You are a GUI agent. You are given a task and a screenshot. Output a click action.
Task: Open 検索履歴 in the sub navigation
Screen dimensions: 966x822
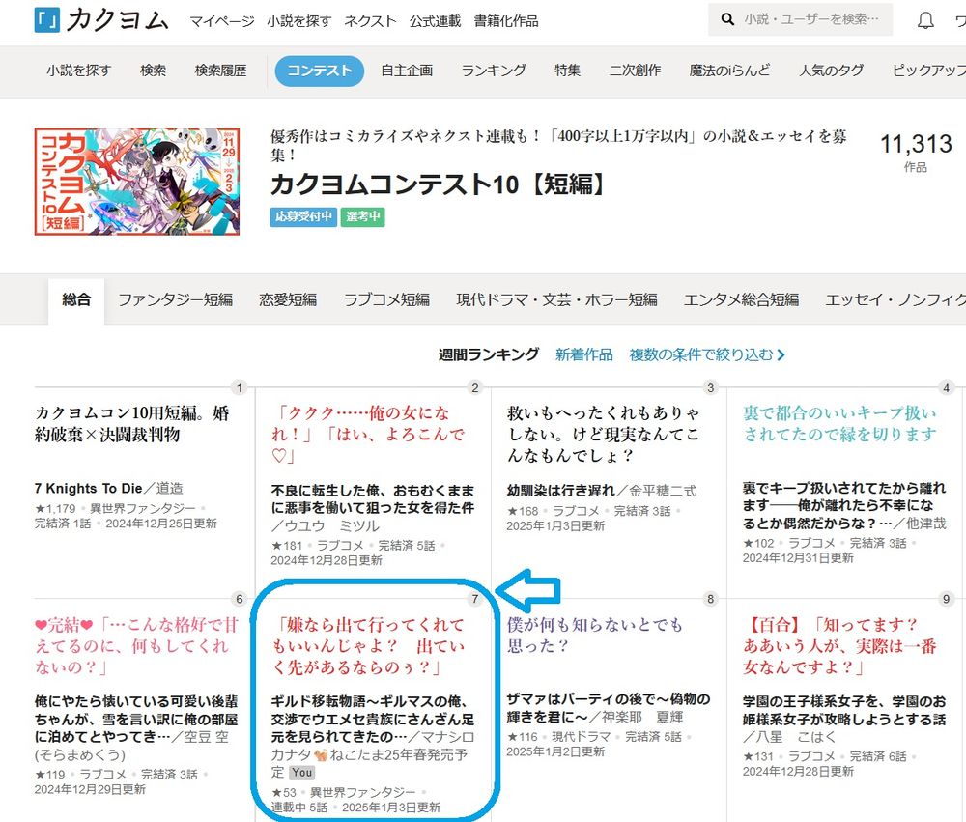point(220,71)
